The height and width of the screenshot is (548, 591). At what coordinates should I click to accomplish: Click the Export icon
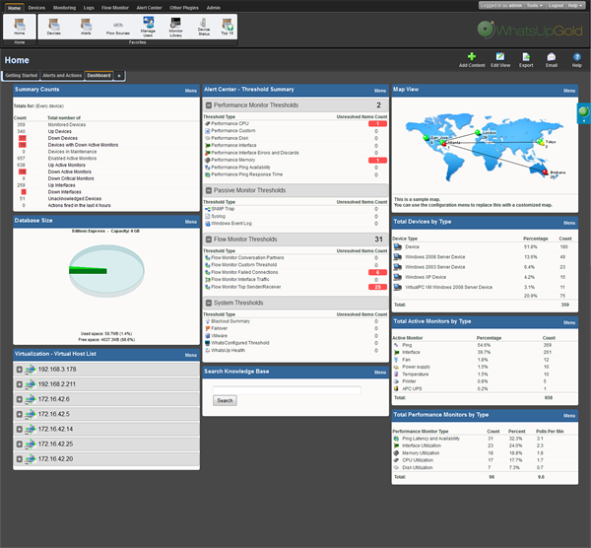pyautogui.click(x=526, y=56)
